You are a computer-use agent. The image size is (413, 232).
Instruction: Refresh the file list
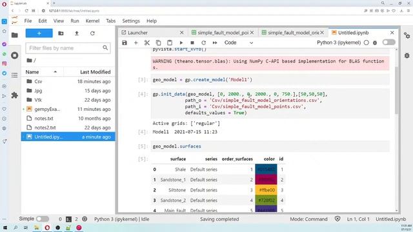pos(92,34)
